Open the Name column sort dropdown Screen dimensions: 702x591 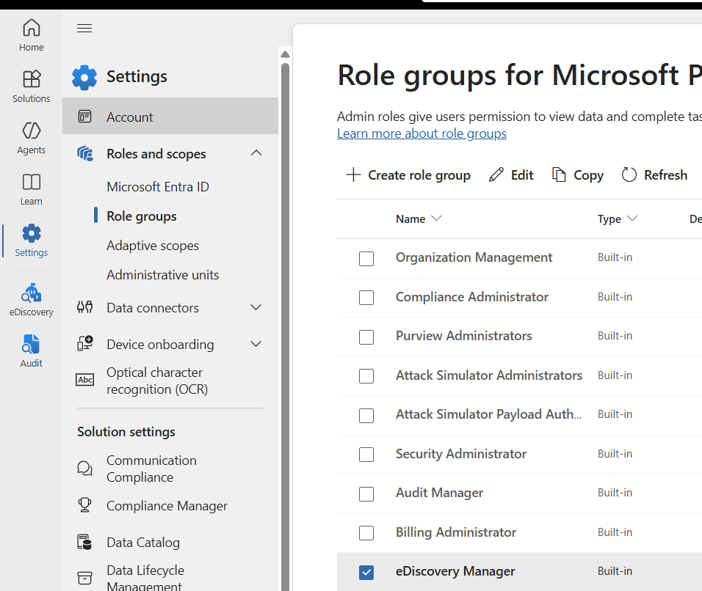[436, 219]
